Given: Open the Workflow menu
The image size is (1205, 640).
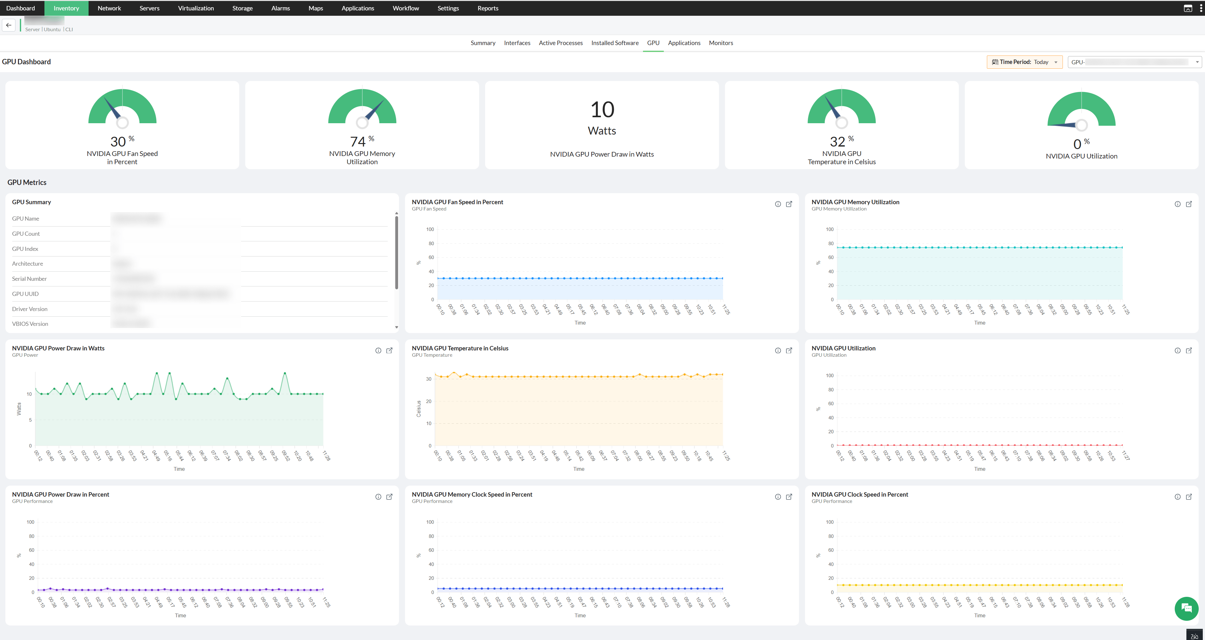Looking at the screenshot, I should 406,9.
